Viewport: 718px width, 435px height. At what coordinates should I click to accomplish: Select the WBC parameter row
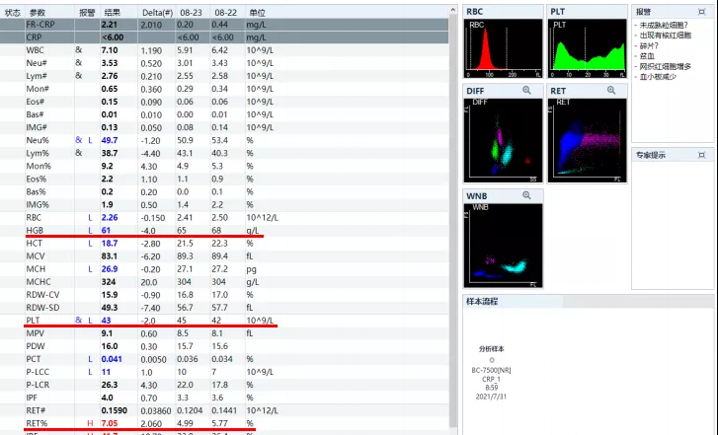(224, 50)
